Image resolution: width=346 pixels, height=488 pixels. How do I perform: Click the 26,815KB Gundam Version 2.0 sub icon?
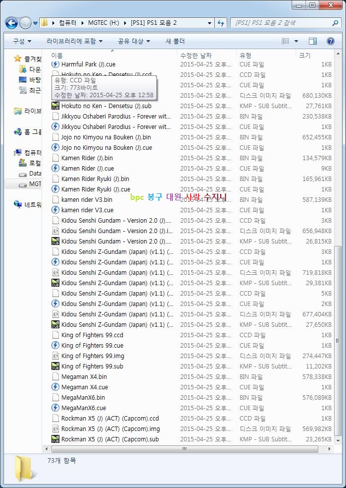pyautogui.click(x=55, y=241)
